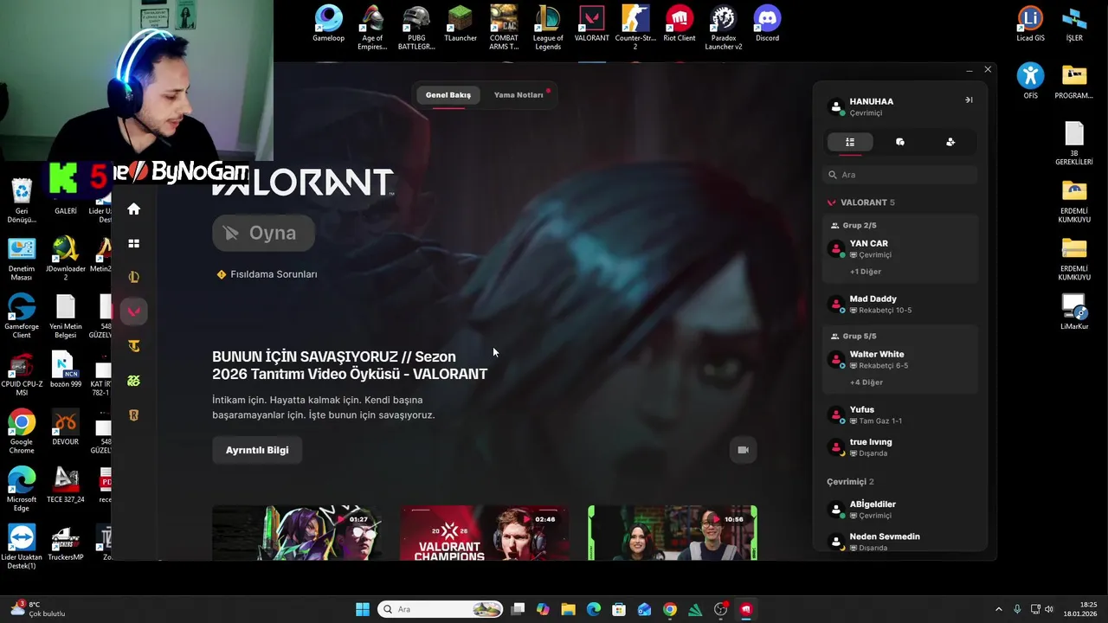Select friend YAN CAR

click(x=900, y=249)
